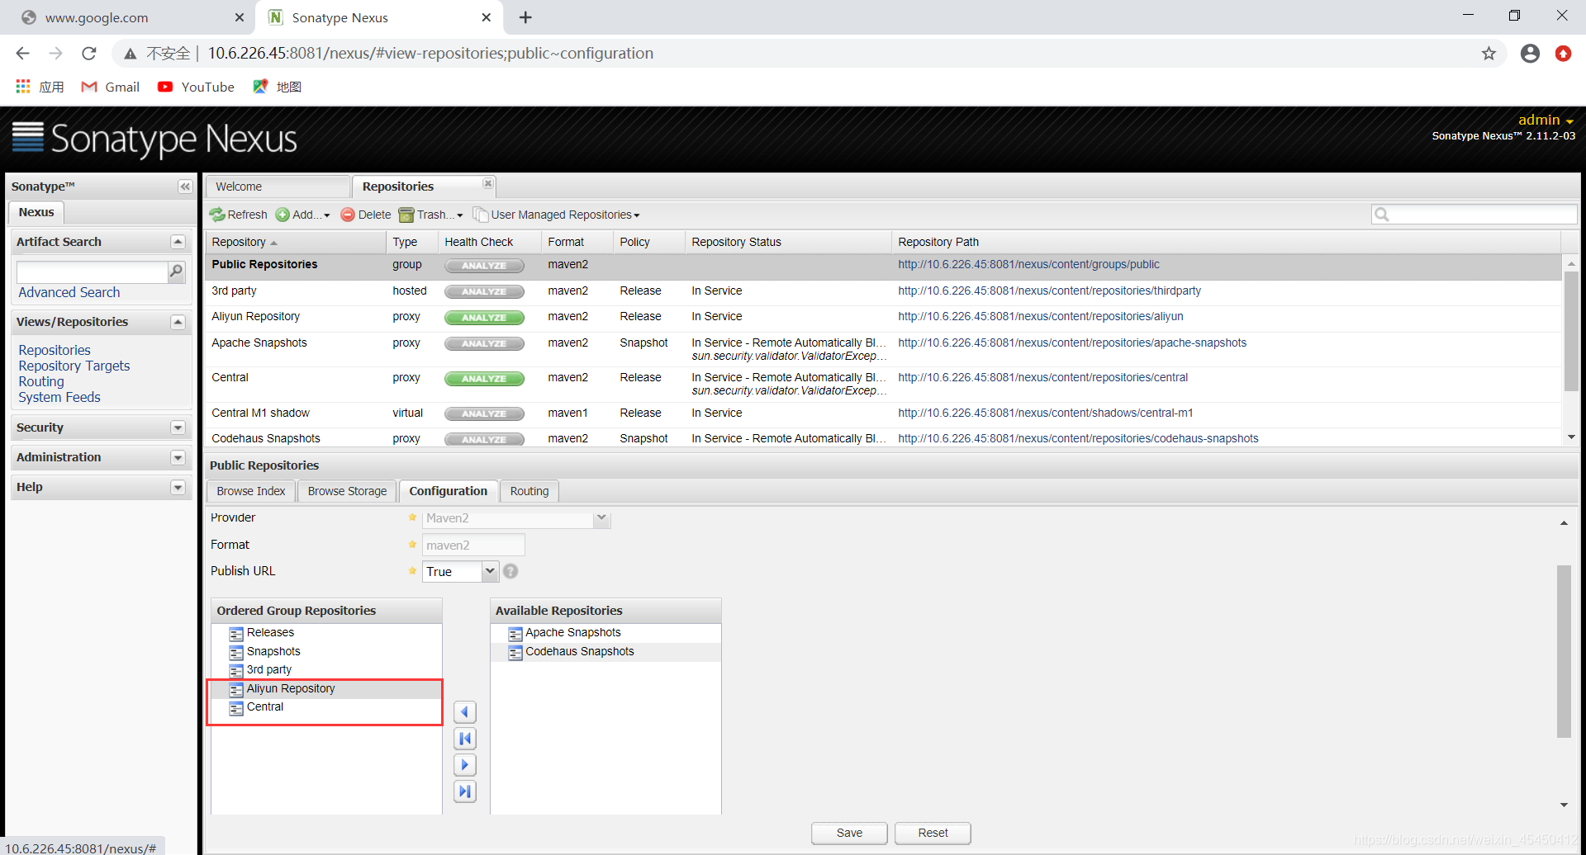The height and width of the screenshot is (855, 1586).
Task: Collapse the Views/Repositories section
Action: 178,322
